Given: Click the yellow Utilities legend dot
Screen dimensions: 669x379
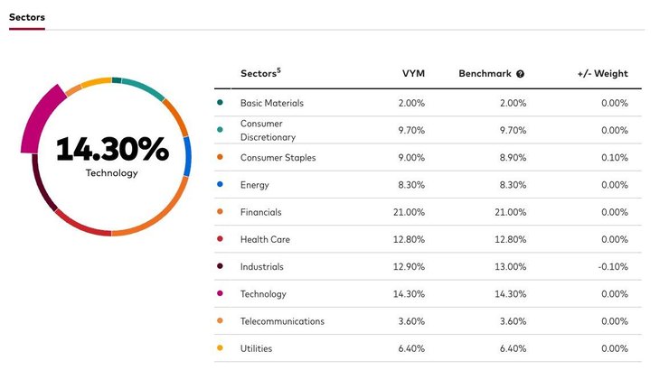Looking at the screenshot, I should tap(220, 348).
